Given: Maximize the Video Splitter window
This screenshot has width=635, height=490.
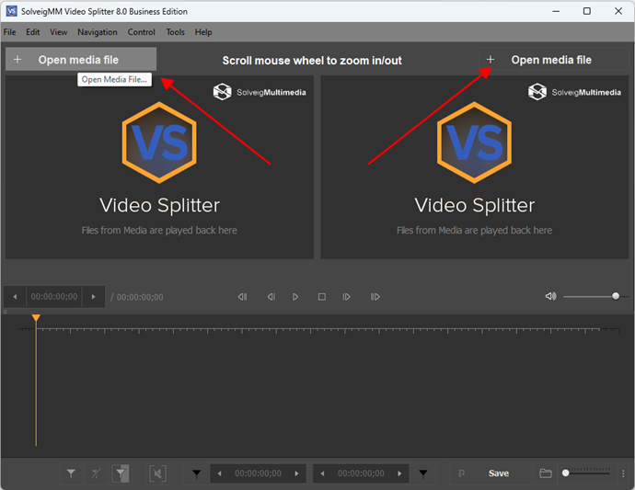Looking at the screenshot, I should pos(587,11).
